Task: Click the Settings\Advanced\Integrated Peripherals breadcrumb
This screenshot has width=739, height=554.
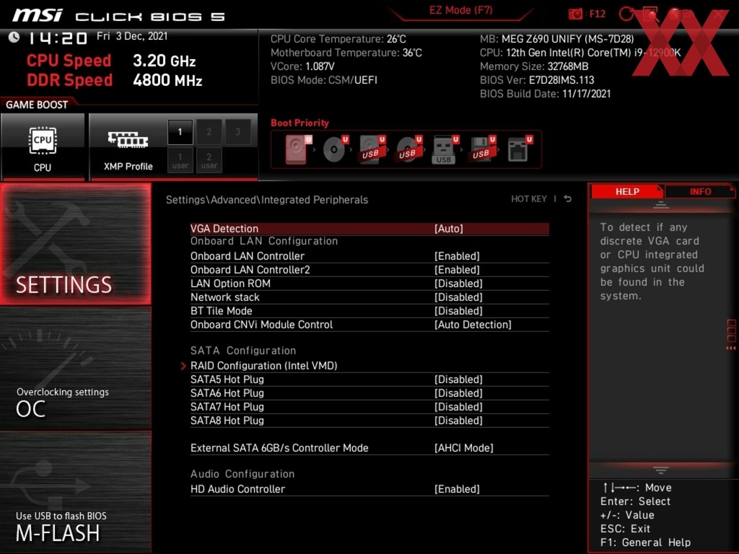Action: pos(267,200)
